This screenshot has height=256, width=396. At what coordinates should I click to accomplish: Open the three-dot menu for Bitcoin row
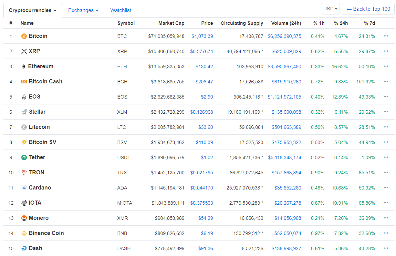[386, 36]
